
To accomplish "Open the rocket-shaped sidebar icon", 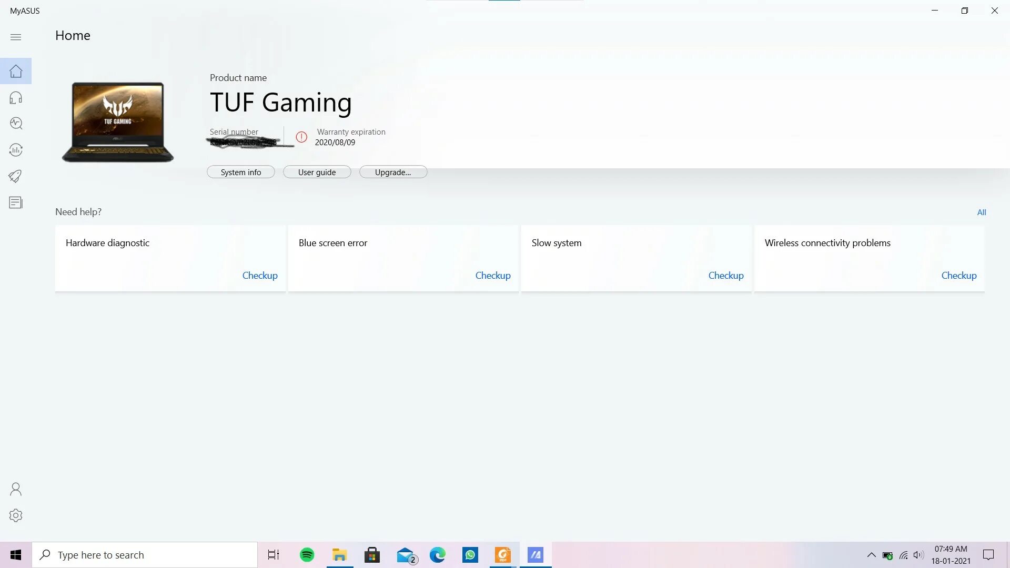I will click(16, 176).
